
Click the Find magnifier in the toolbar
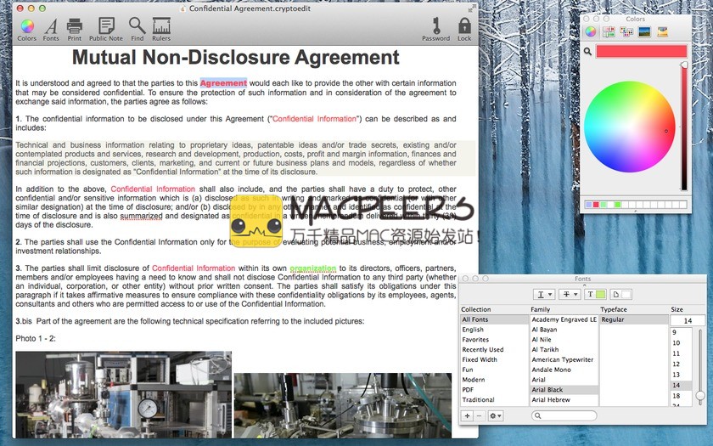[x=137, y=30]
